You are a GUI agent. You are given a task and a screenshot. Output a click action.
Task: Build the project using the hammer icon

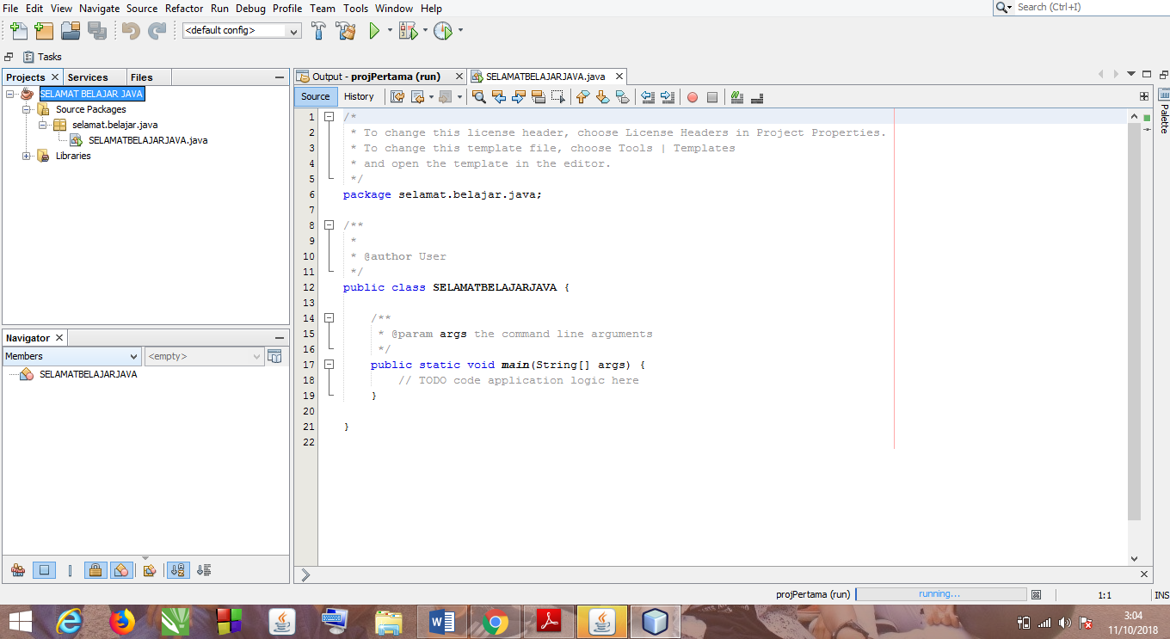tap(317, 31)
